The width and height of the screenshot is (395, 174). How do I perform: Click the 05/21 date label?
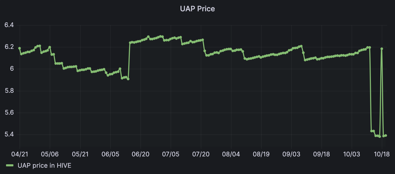pos(80,154)
